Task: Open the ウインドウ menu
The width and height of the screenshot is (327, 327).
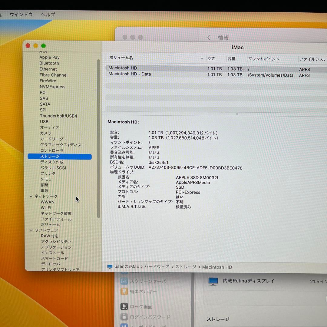Action: (21, 14)
